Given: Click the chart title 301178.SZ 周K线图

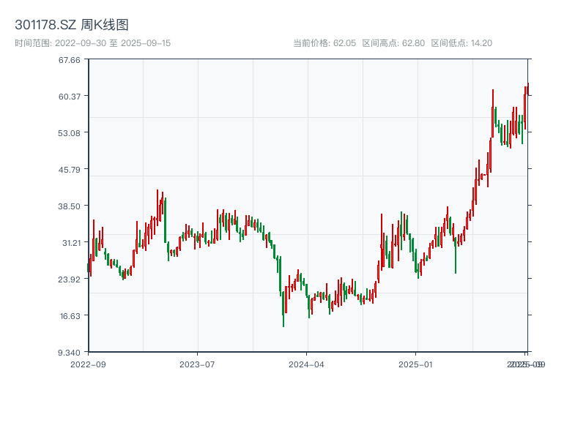Looking at the screenshot, I should tap(72, 25).
